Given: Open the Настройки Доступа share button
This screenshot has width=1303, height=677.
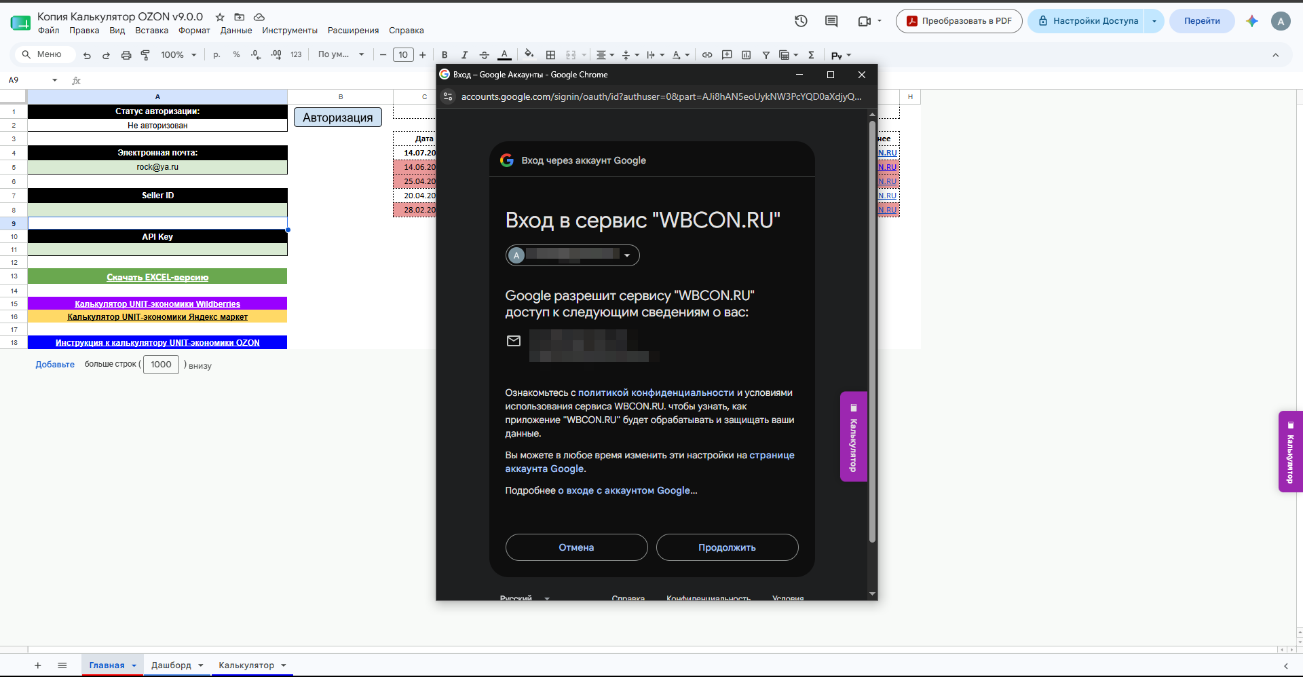Looking at the screenshot, I should click(1087, 21).
